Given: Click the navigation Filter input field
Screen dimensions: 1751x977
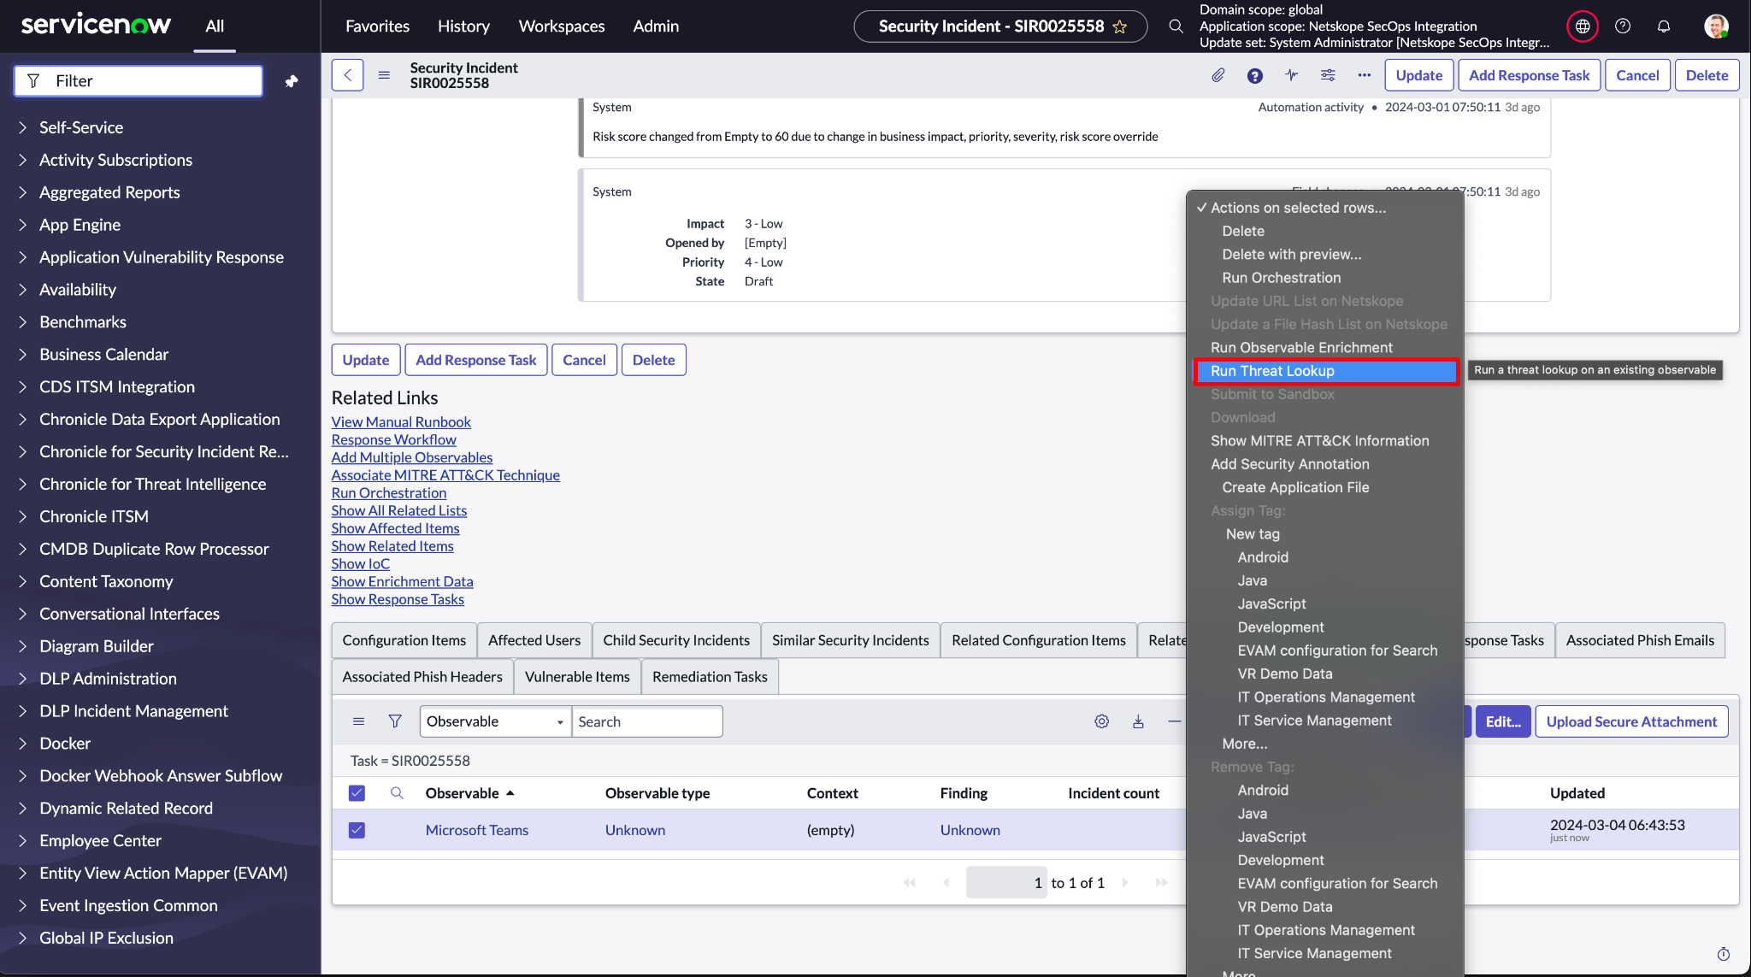Looking at the screenshot, I should pos(139,81).
